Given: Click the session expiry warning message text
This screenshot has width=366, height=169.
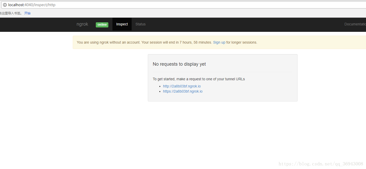Looking at the screenshot, I should 167,42.
